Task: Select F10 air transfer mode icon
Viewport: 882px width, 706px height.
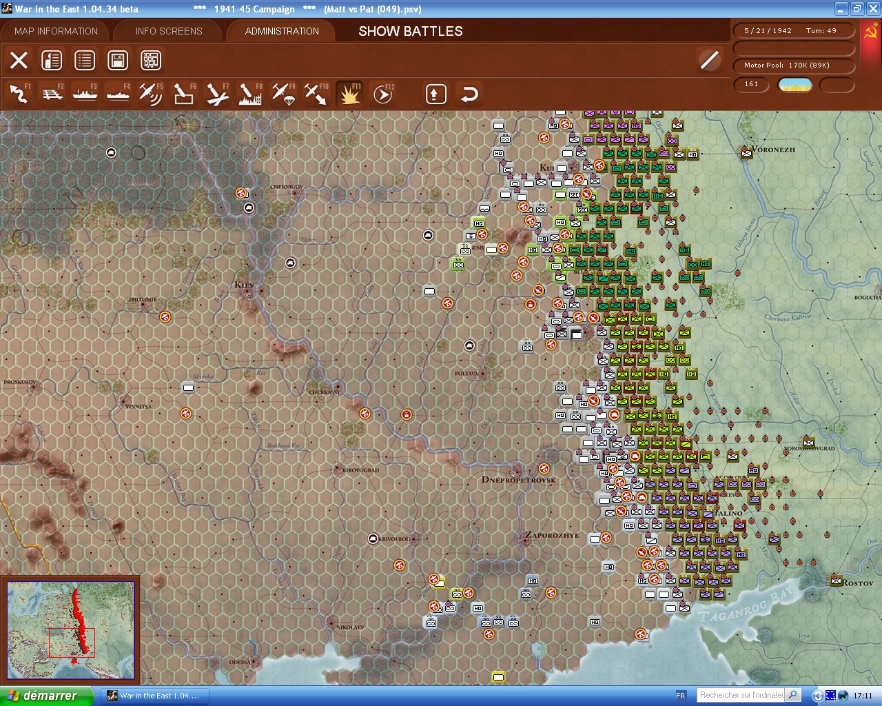Action: point(316,94)
